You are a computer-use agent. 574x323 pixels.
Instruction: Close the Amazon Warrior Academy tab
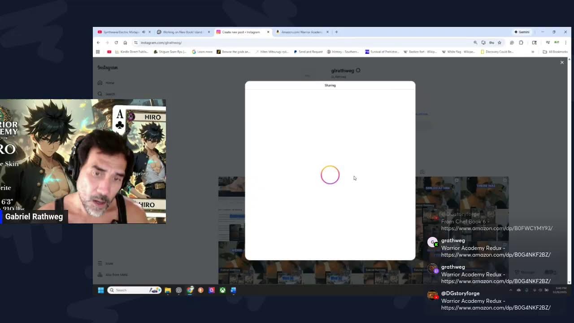click(327, 32)
